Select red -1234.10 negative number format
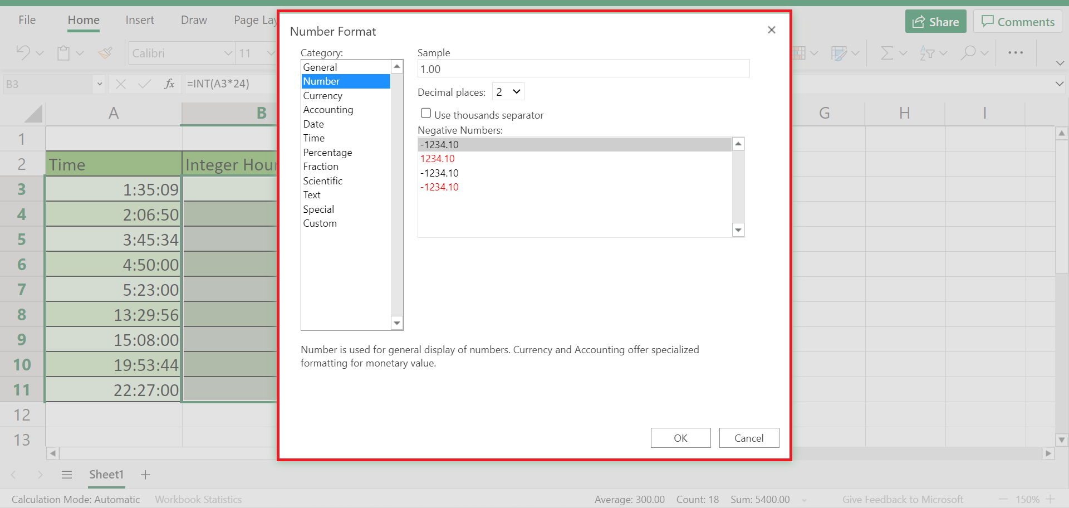This screenshot has width=1069, height=508. coord(439,187)
